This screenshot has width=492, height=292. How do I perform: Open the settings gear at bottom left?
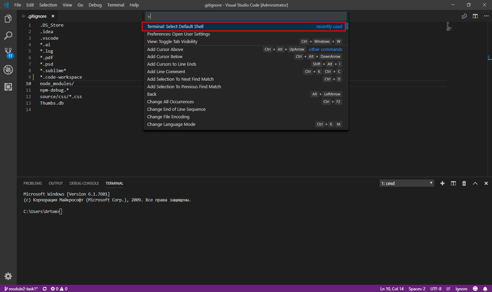pos(8,276)
